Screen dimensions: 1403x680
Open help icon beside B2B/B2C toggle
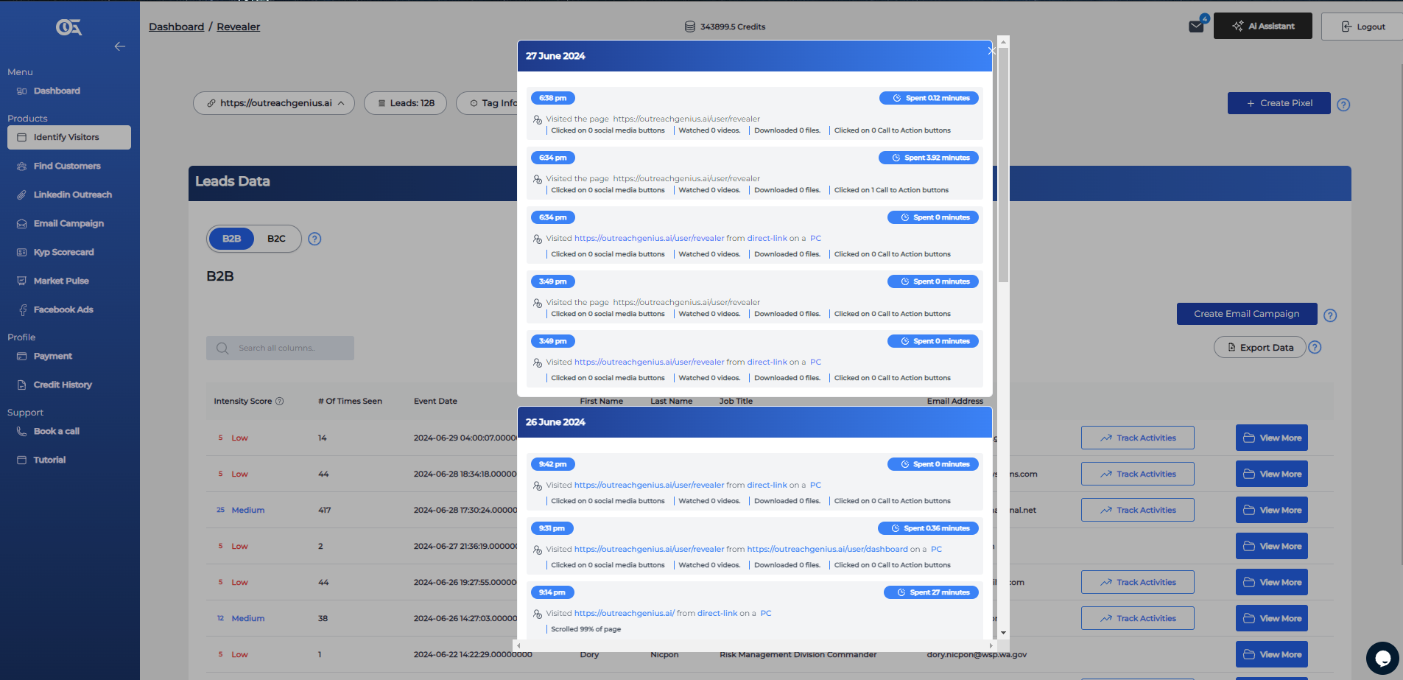click(314, 239)
